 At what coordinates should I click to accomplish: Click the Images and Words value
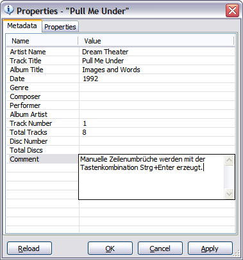pos(111,70)
